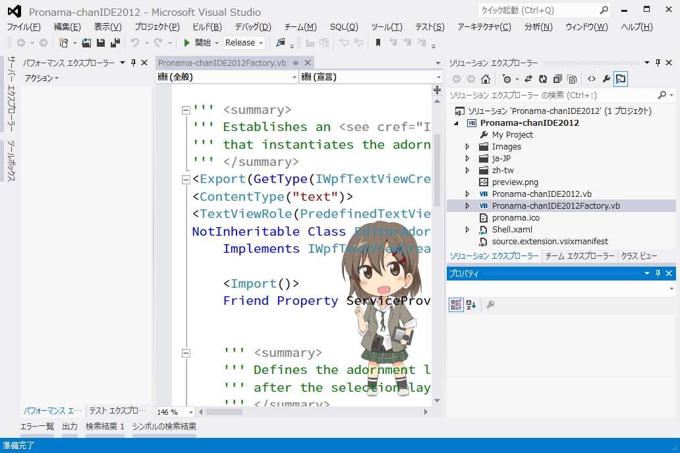The image size is (680, 453).
Task: Toggle categorized view in Properties panel
Action: 455,305
